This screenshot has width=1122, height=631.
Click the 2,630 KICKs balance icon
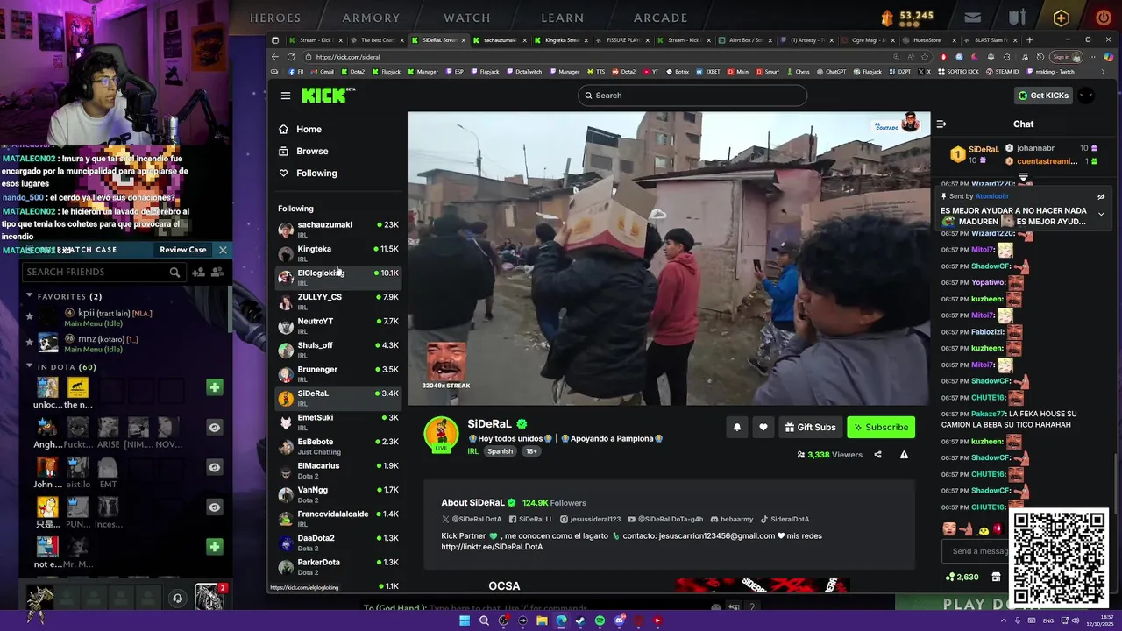click(962, 577)
